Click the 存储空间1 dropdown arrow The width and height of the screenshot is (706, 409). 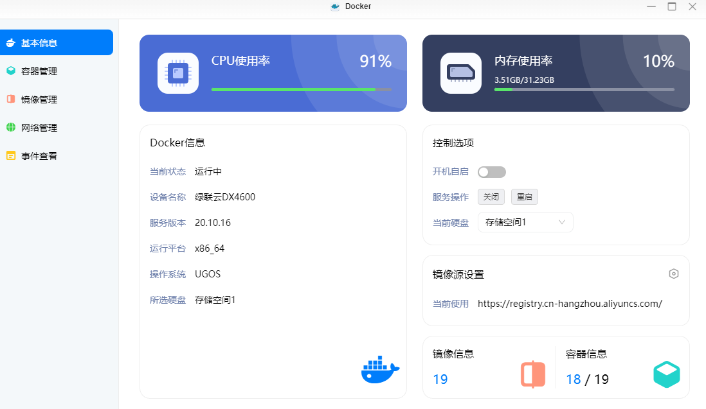tap(562, 222)
